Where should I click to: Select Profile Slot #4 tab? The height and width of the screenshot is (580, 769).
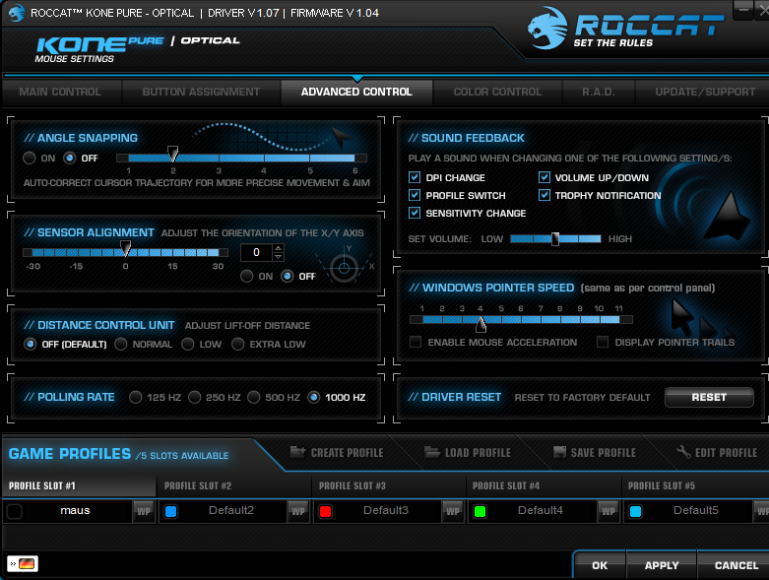point(544,485)
